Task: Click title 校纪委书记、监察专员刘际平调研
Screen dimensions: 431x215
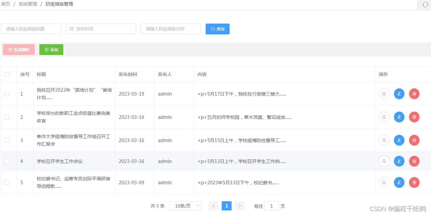Action: point(73,183)
